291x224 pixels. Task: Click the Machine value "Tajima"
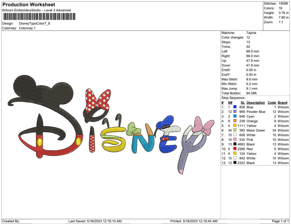(x=251, y=33)
